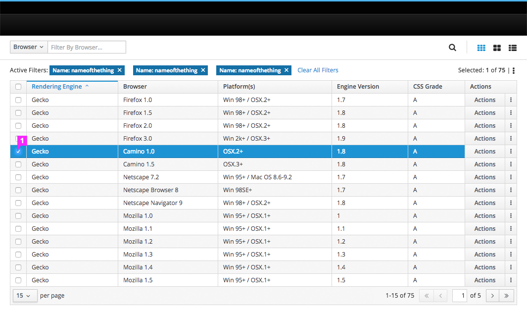Open kebab menu for Firefox 3.0 row

pos(511,138)
